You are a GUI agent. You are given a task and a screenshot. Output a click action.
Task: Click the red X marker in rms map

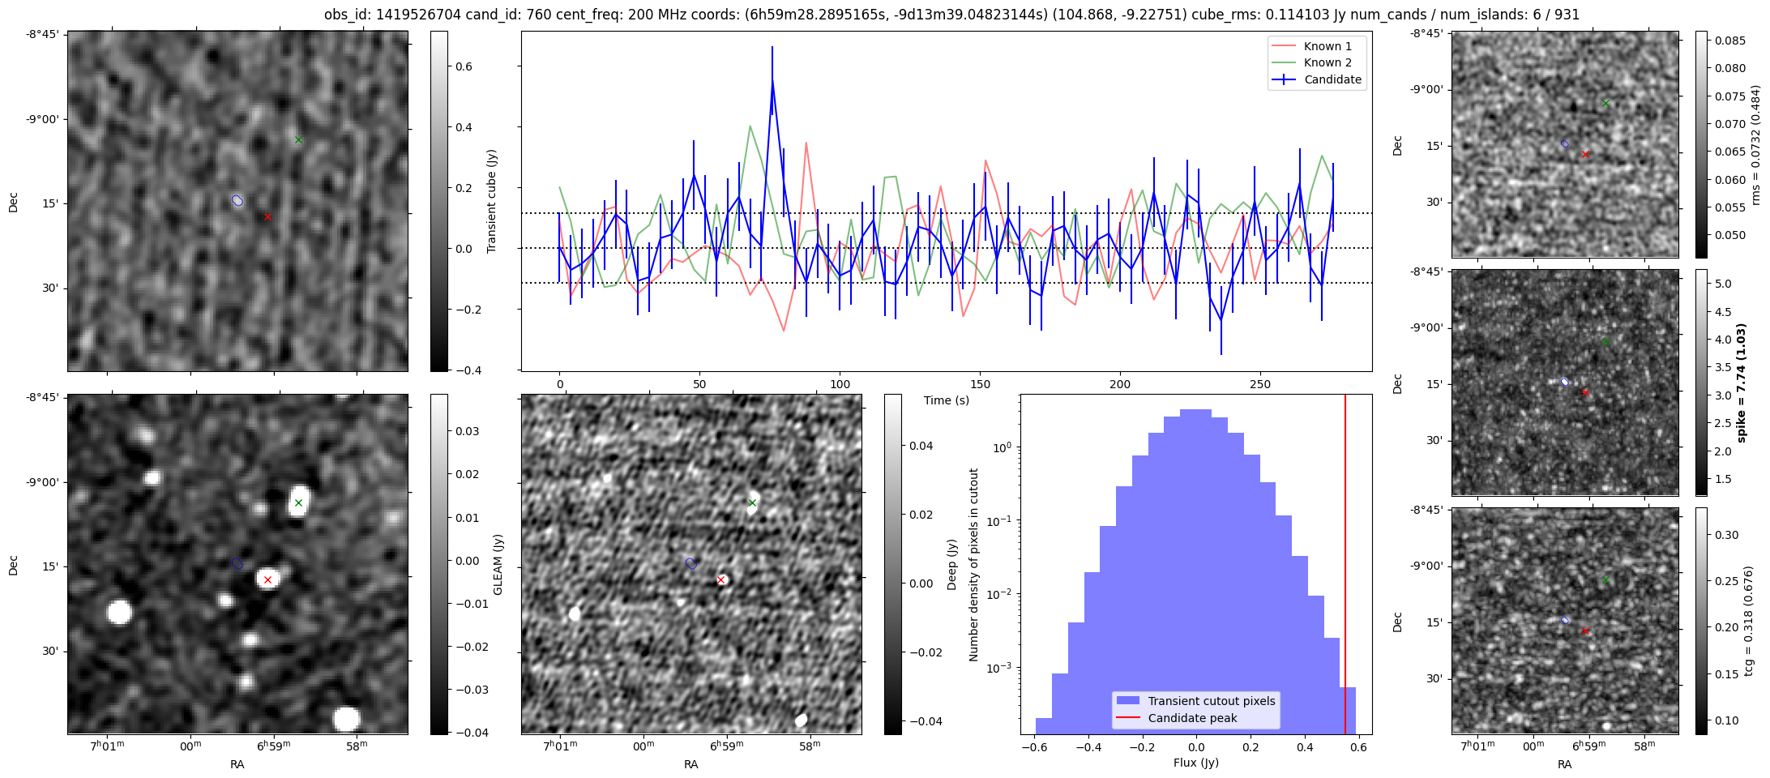(1585, 154)
